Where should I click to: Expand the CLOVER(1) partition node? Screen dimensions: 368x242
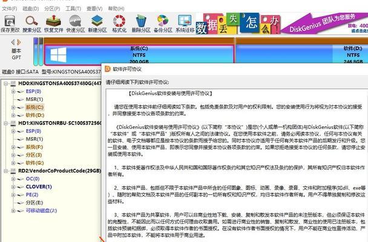tap(13, 187)
